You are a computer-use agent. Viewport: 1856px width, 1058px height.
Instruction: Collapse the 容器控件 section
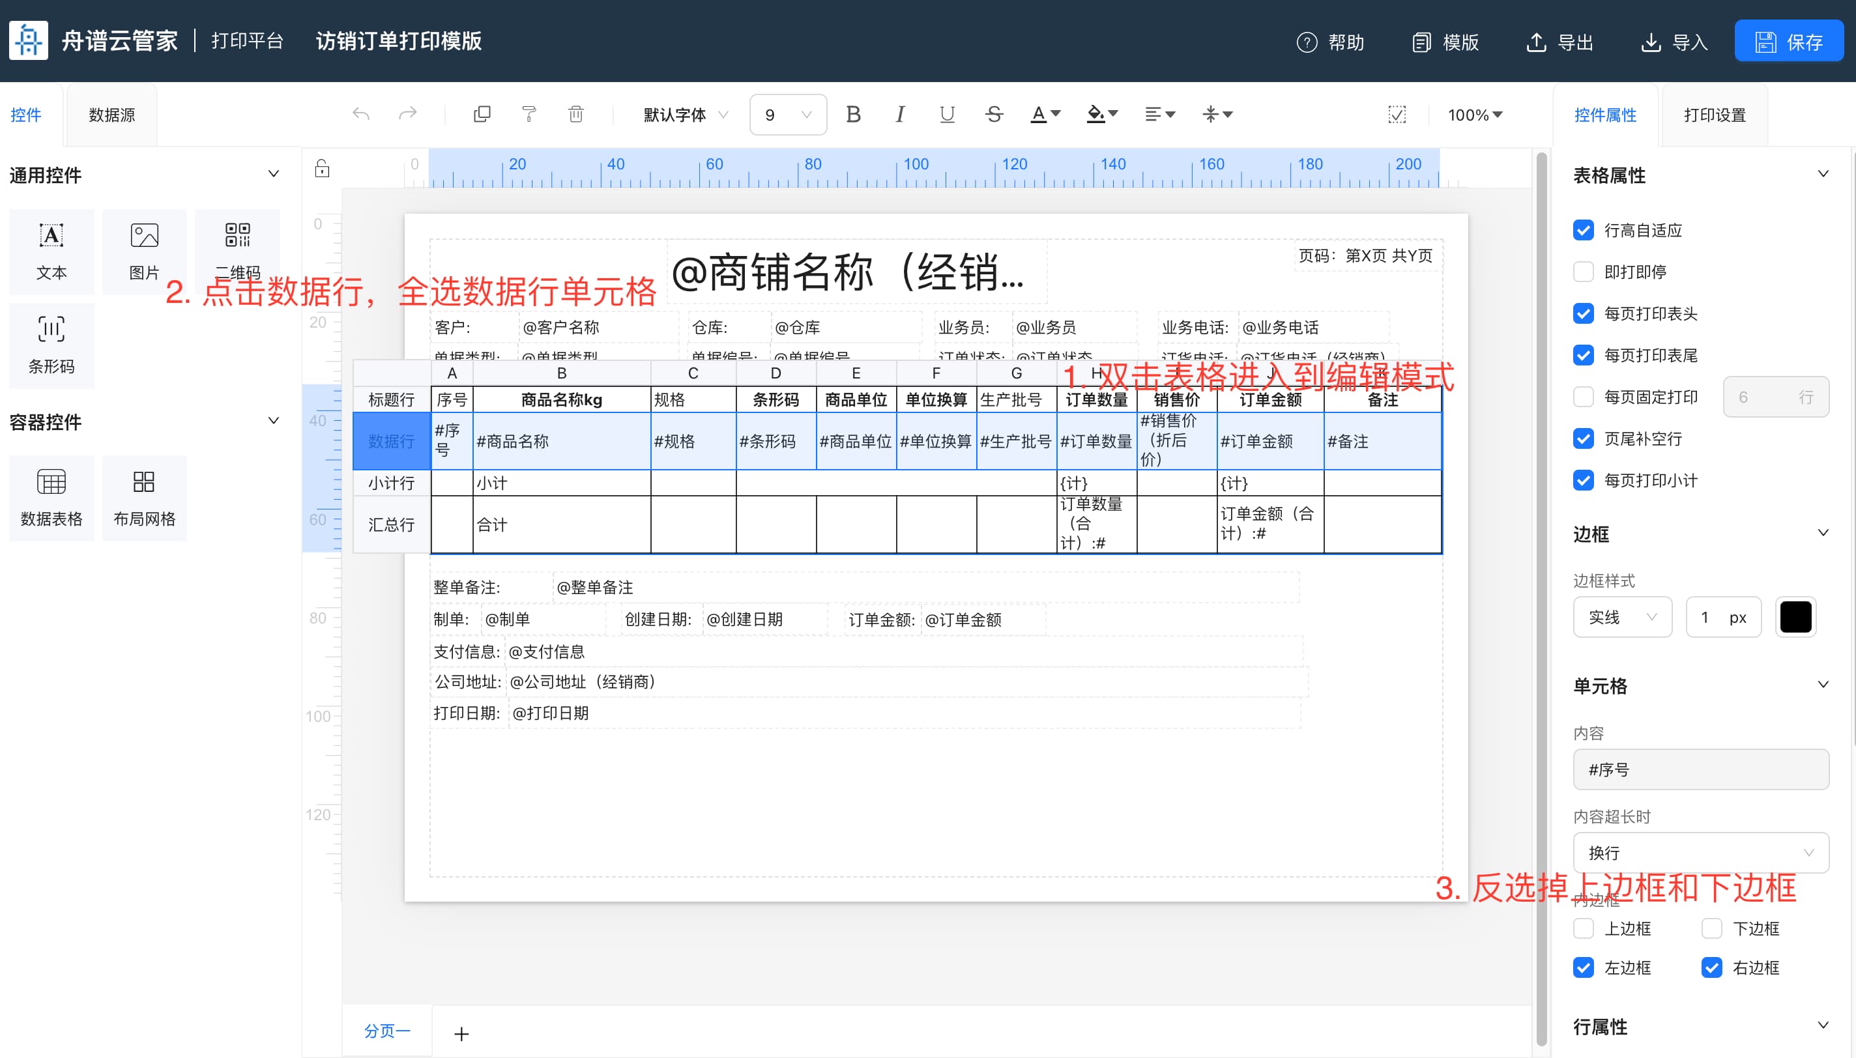click(274, 421)
